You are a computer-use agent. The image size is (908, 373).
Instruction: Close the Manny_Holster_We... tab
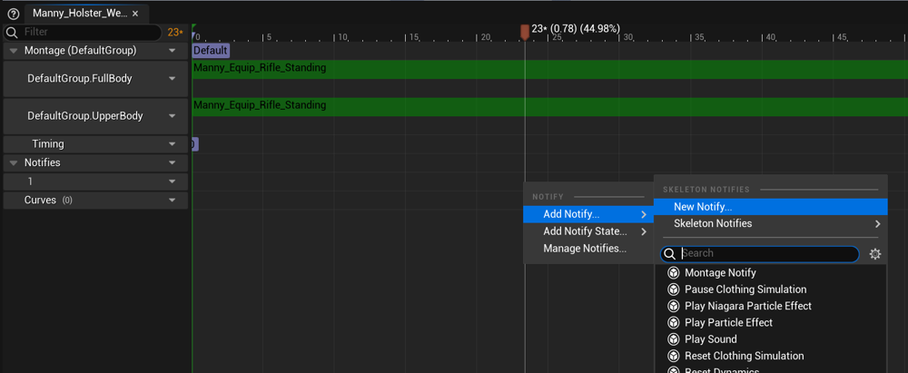click(x=135, y=14)
